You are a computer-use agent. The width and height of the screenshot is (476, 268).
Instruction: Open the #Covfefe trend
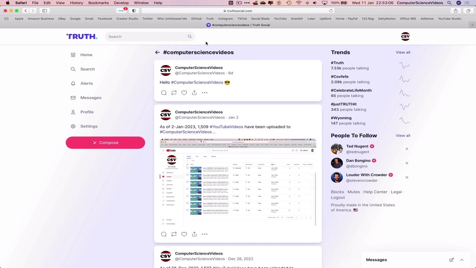coord(340,77)
